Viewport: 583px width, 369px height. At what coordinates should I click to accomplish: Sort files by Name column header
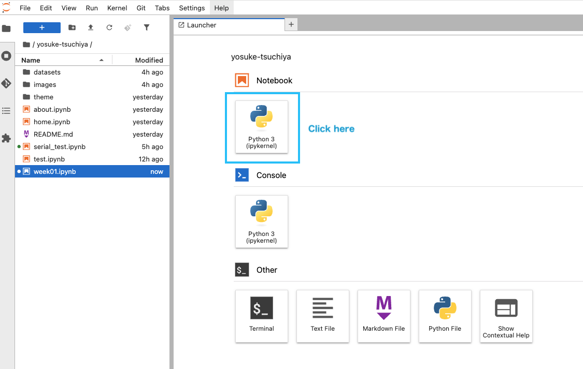[x=31, y=60]
